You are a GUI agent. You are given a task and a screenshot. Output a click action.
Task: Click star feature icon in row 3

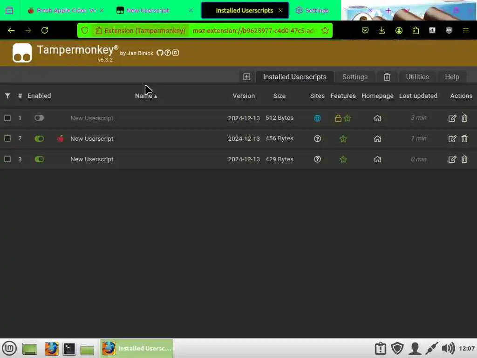tap(343, 159)
